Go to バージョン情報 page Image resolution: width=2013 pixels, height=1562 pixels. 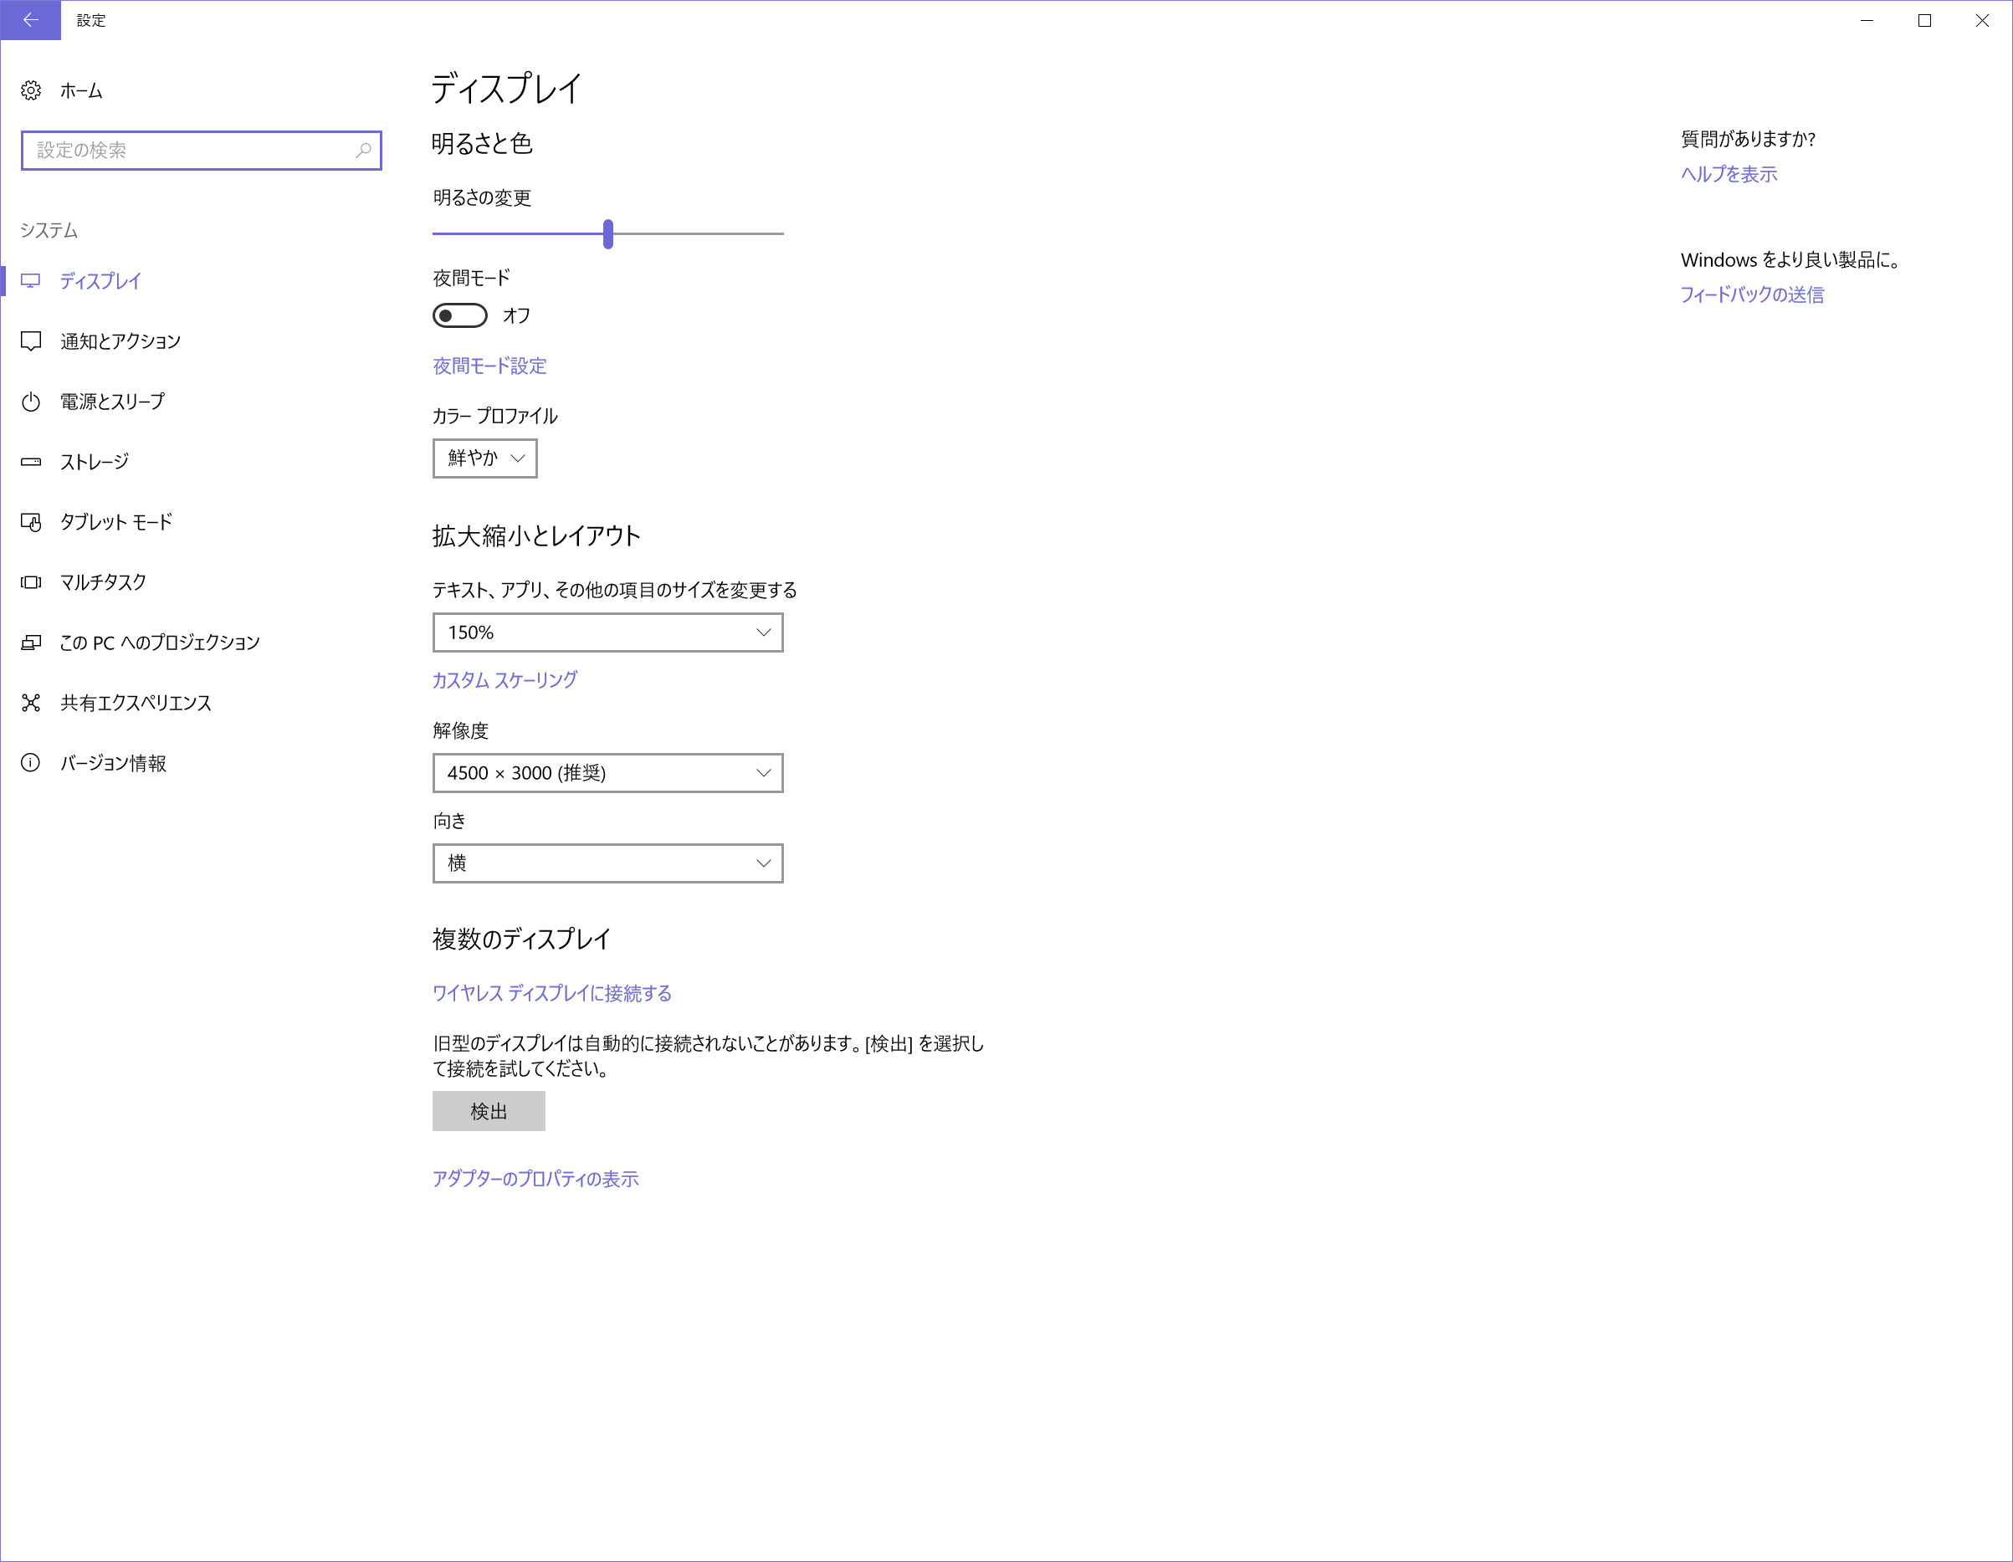pos(114,763)
